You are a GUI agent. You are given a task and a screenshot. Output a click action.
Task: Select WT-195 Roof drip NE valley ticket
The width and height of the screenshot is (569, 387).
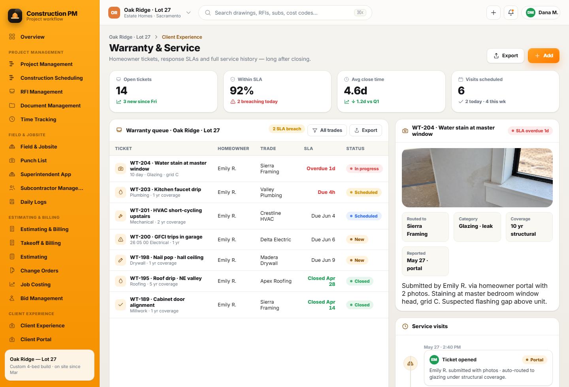point(249,281)
